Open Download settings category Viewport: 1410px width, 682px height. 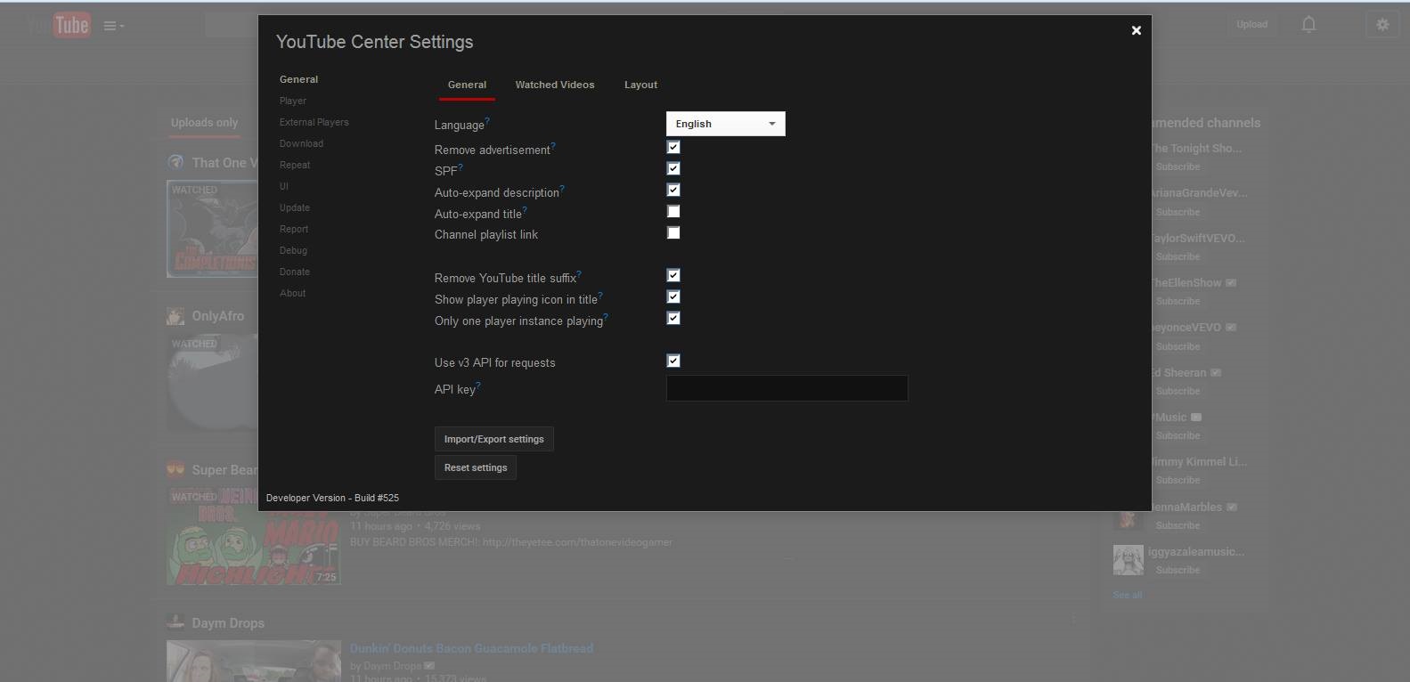click(x=301, y=143)
